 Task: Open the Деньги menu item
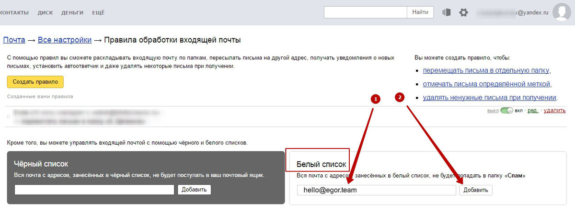tap(72, 13)
